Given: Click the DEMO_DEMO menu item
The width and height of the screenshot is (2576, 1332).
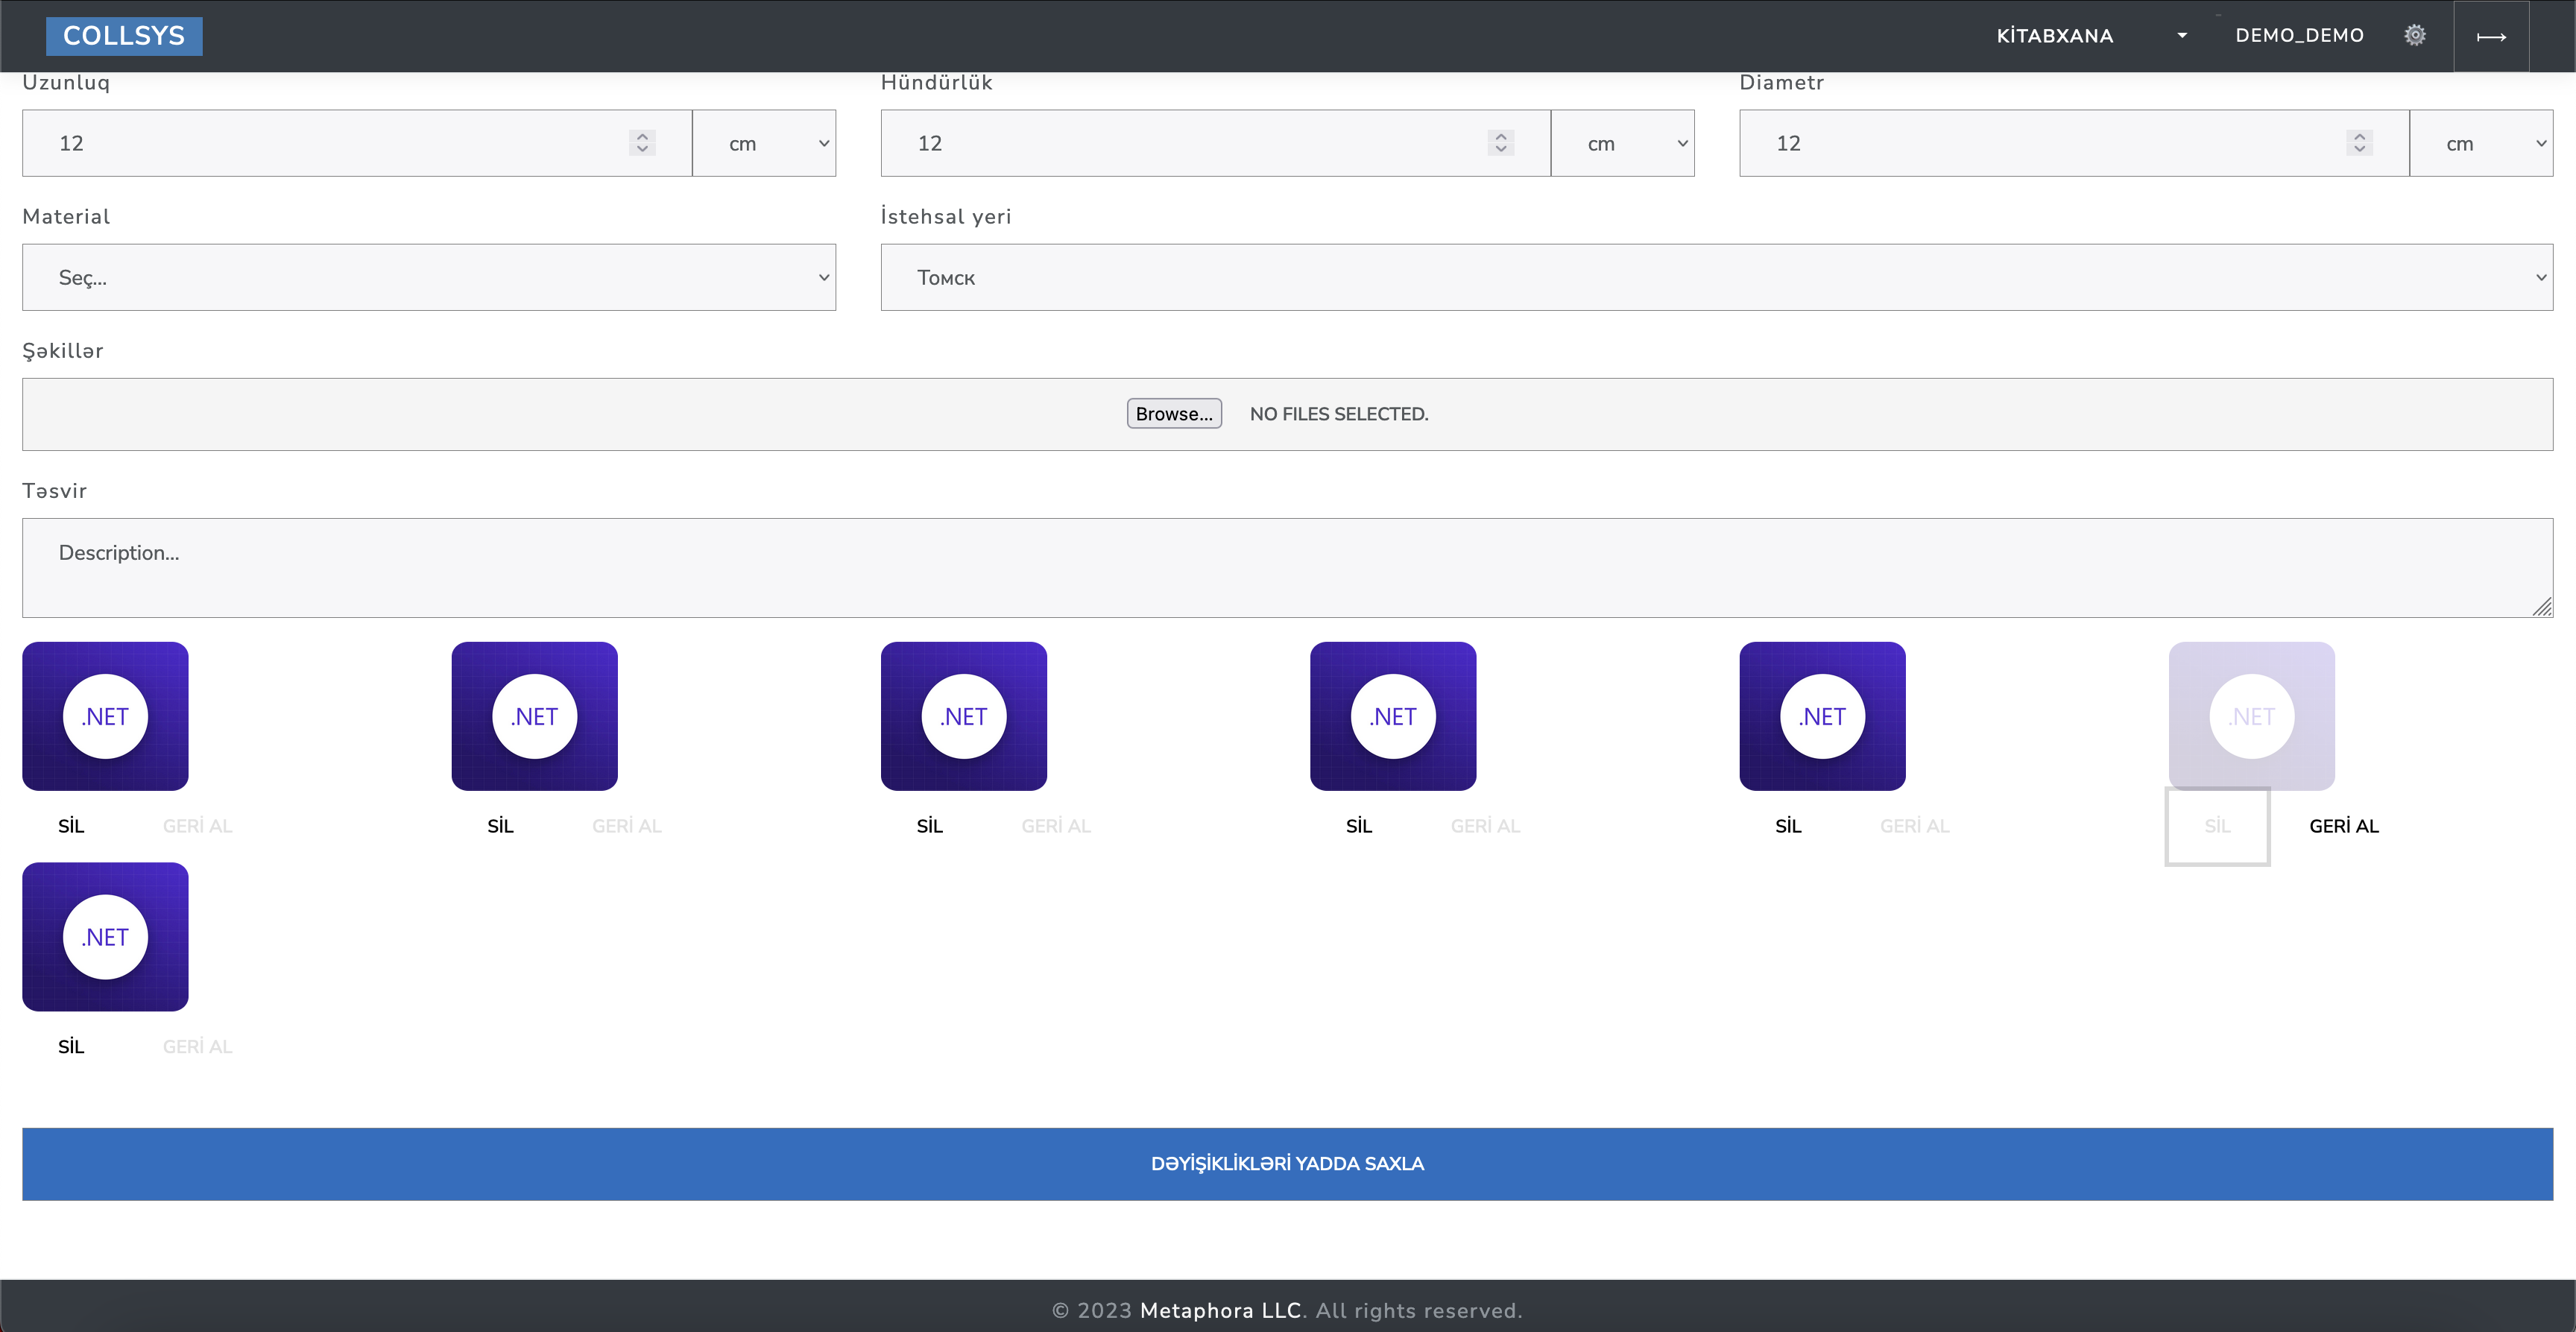Looking at the screenshot, I should tap(2299, 35).
